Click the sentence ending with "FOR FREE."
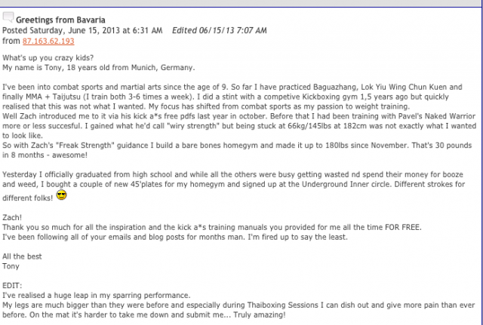 pos(212,228)
